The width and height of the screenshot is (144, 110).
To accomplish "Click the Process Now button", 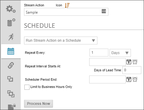I will pos(38,104).
